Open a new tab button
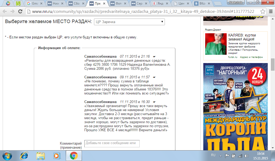The width and height of the screenshot is (275, 161). click(x=218, y=3)
